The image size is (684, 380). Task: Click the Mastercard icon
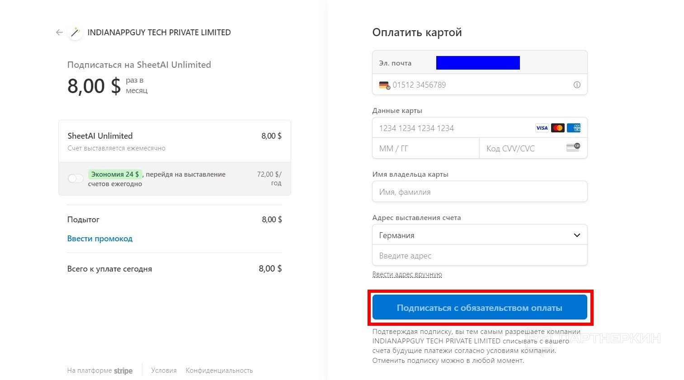coord(558,128)
